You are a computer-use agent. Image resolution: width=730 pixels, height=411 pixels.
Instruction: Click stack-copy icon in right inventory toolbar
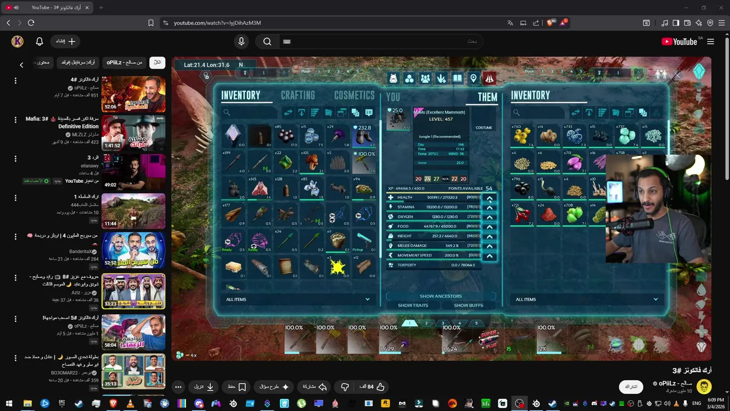(x=643, y=112)
